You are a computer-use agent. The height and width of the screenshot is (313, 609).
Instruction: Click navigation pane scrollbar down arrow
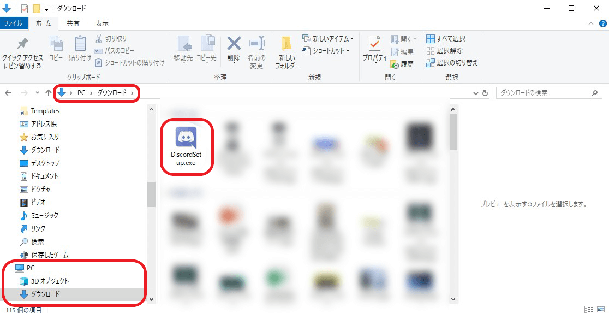pyautogui.click(x=152, y=299)
